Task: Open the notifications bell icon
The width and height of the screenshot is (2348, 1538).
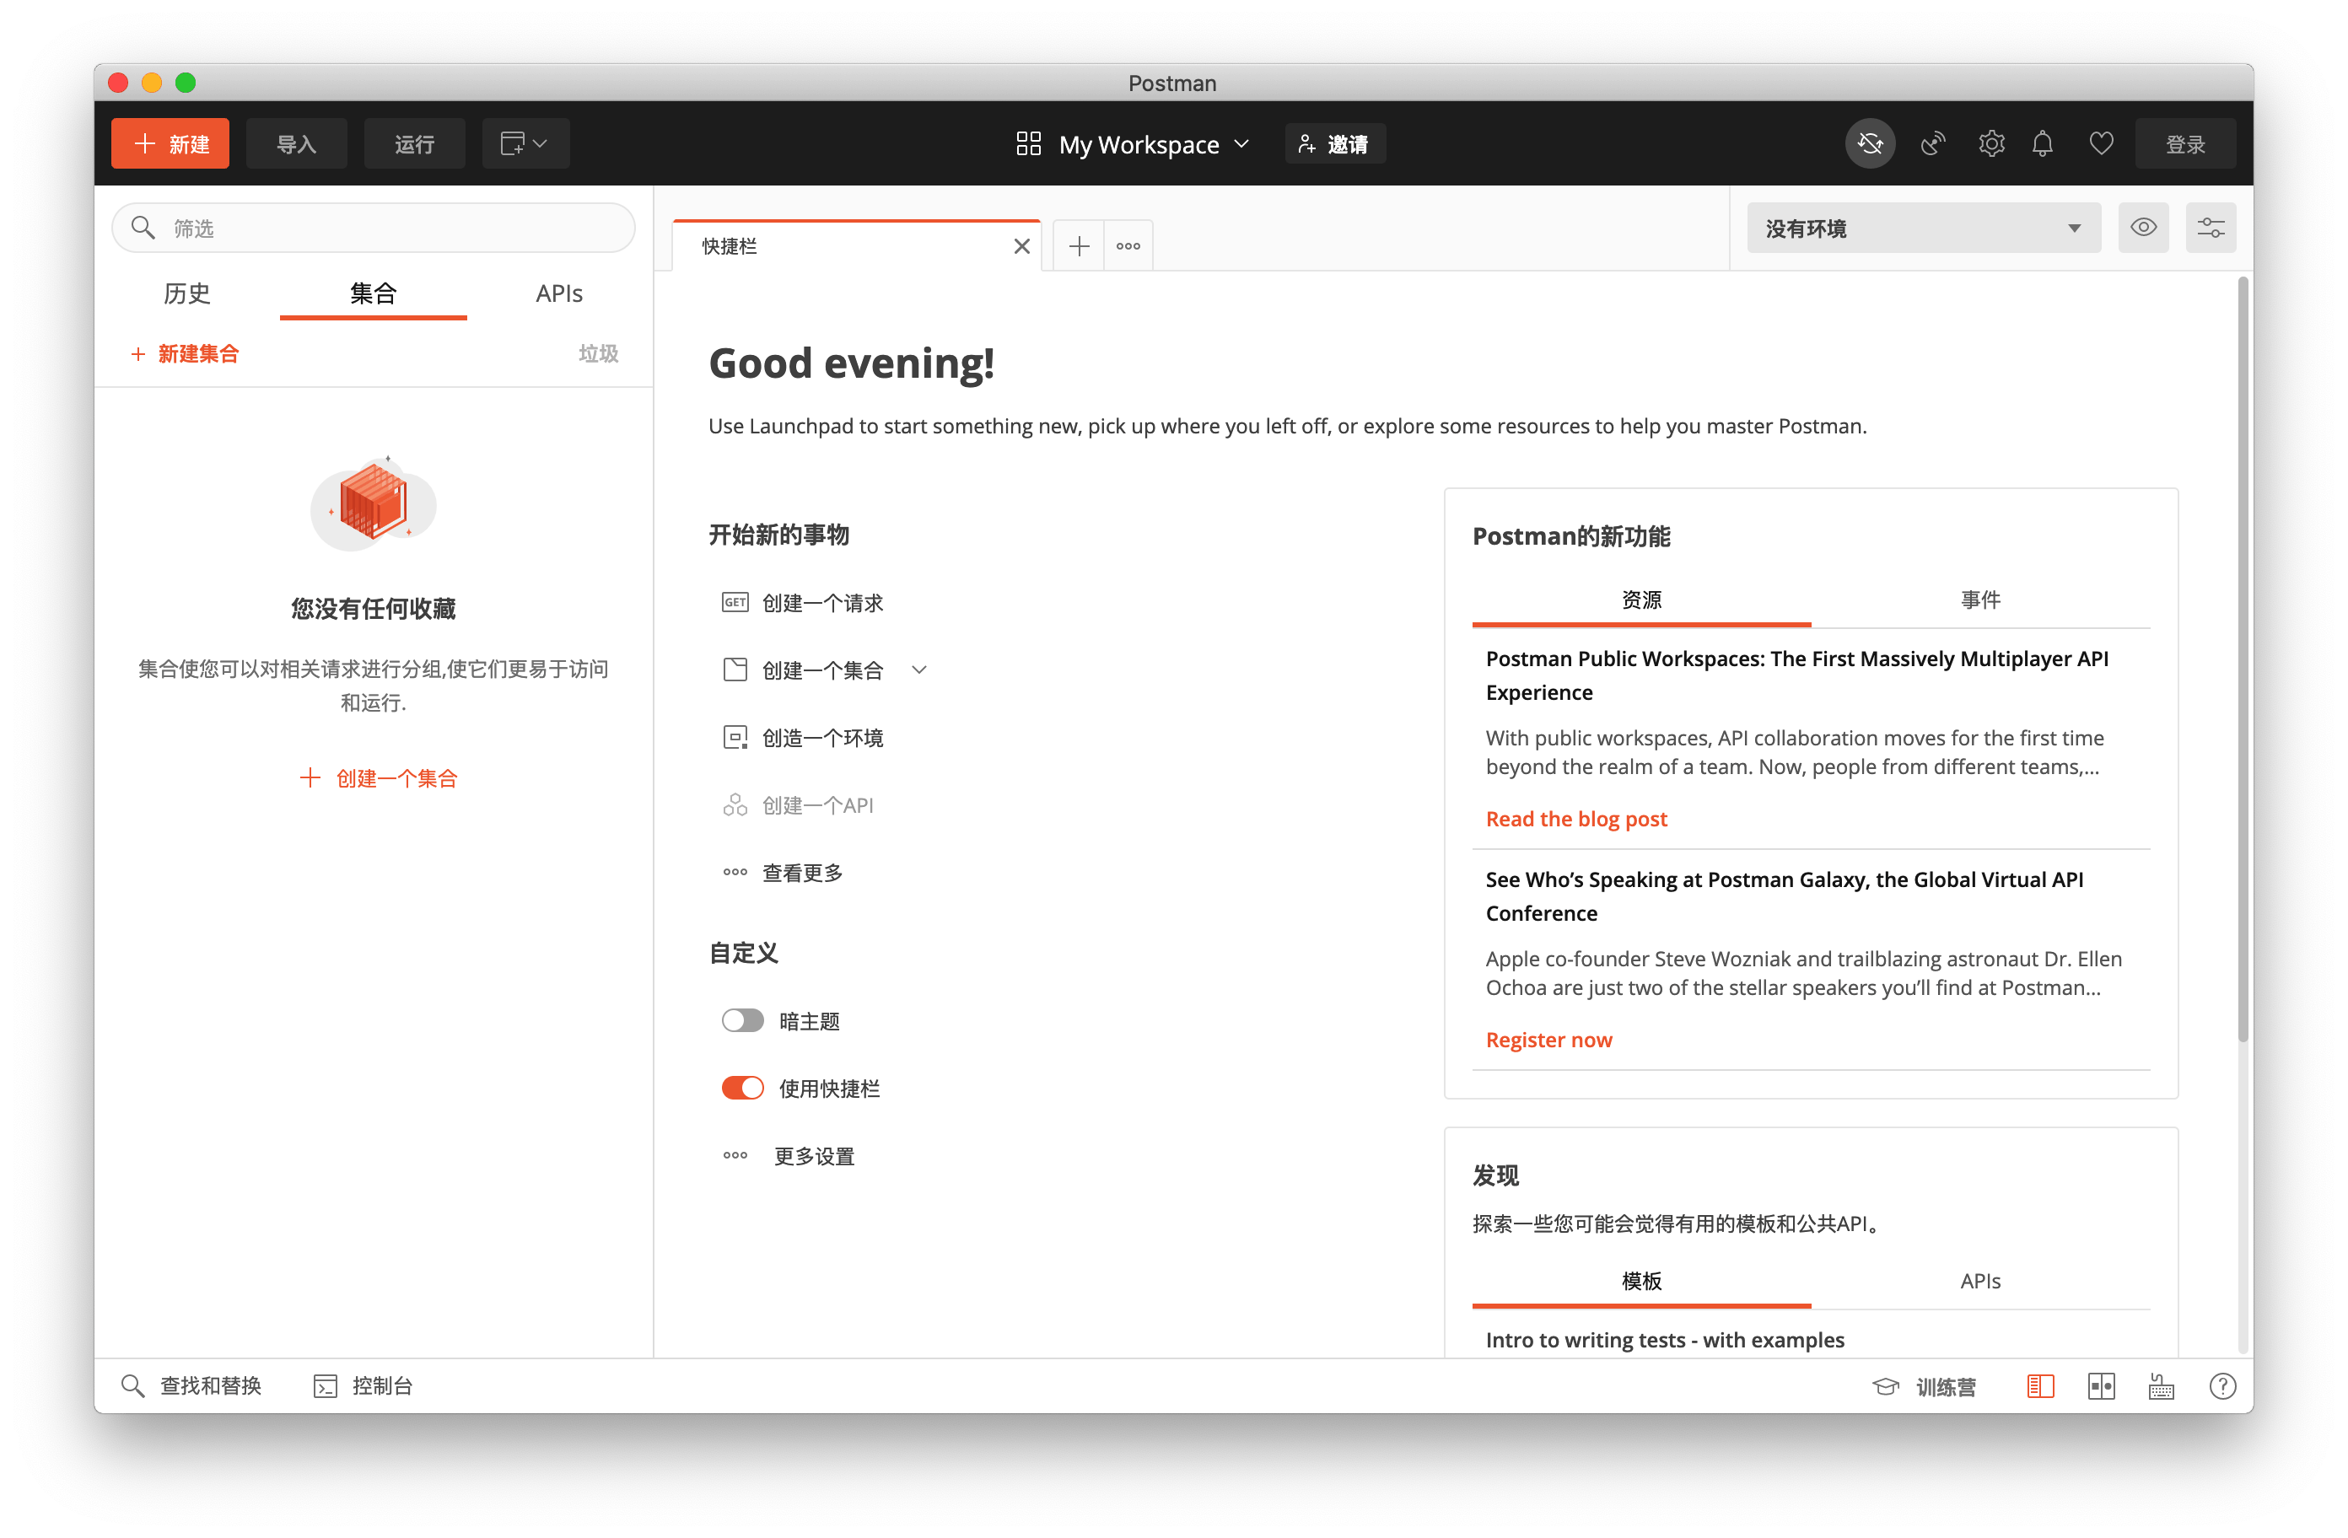Action: point(2042,144)
